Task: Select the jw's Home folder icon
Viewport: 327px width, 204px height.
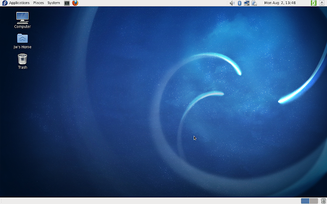Action: coord(22,39)
